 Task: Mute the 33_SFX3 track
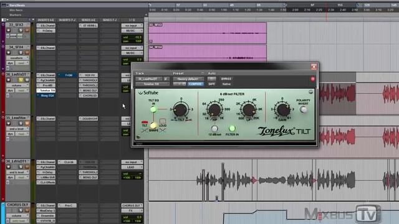point(27,30)
